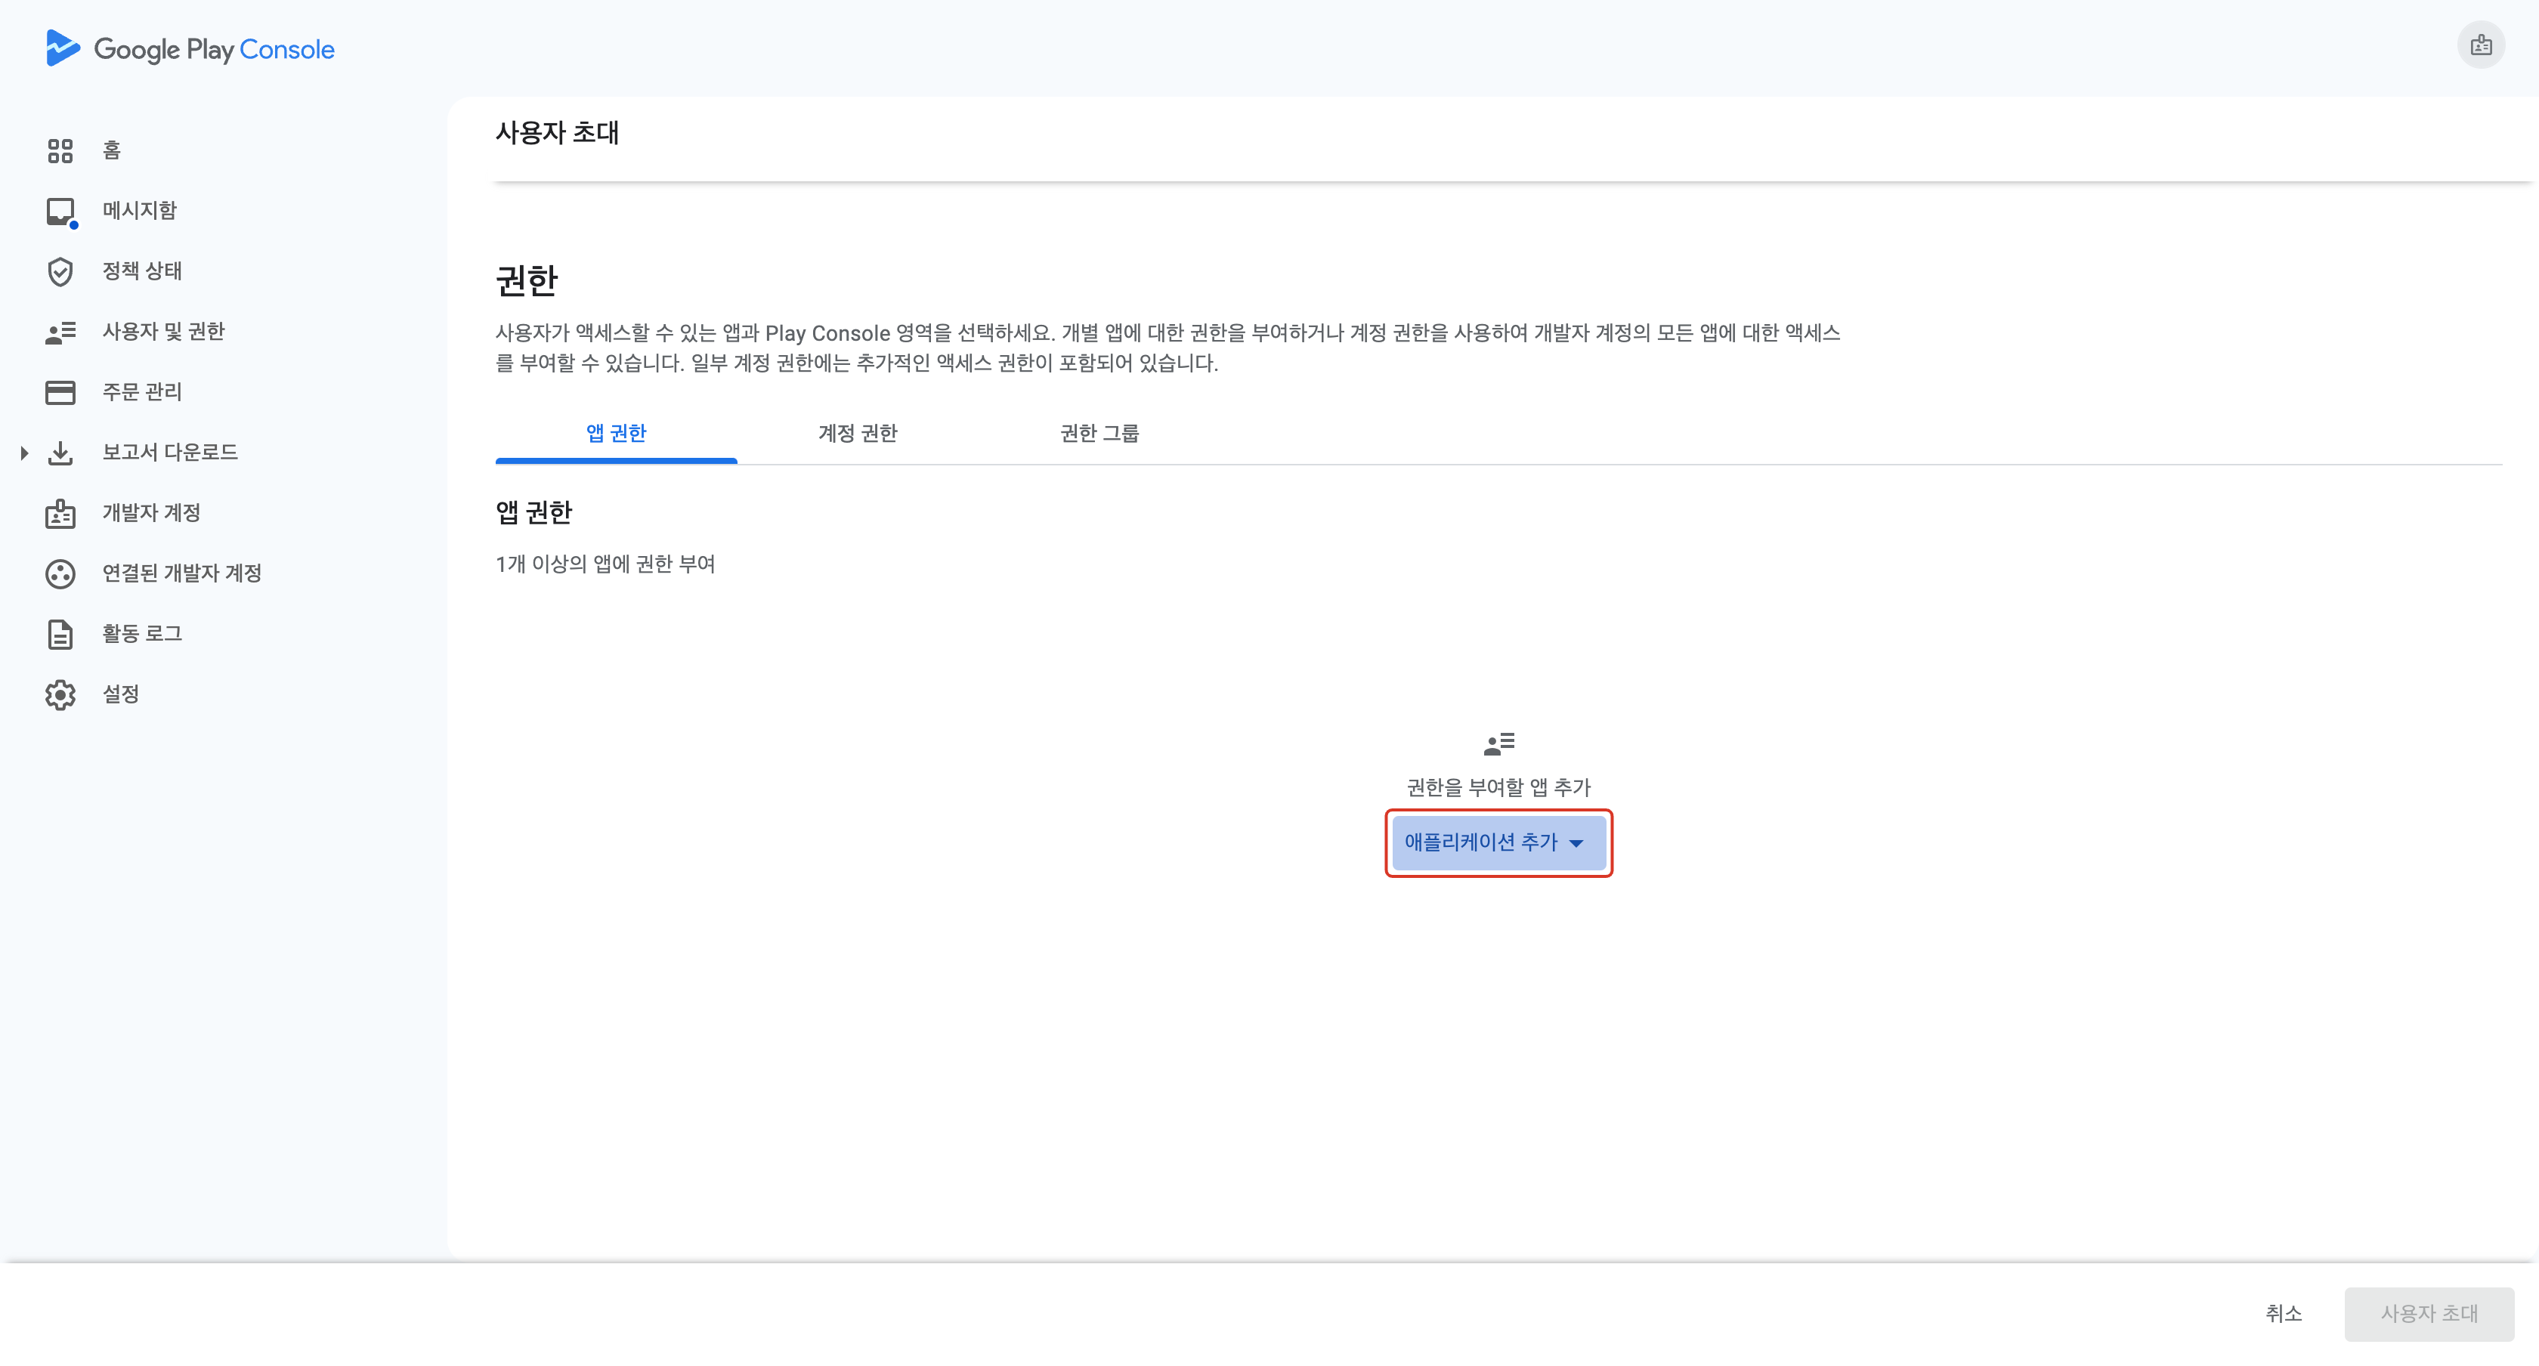Open the 애플리케이션 추가 dropdown
The height and width of the screenshot is (1366, 2539).
1497,842
